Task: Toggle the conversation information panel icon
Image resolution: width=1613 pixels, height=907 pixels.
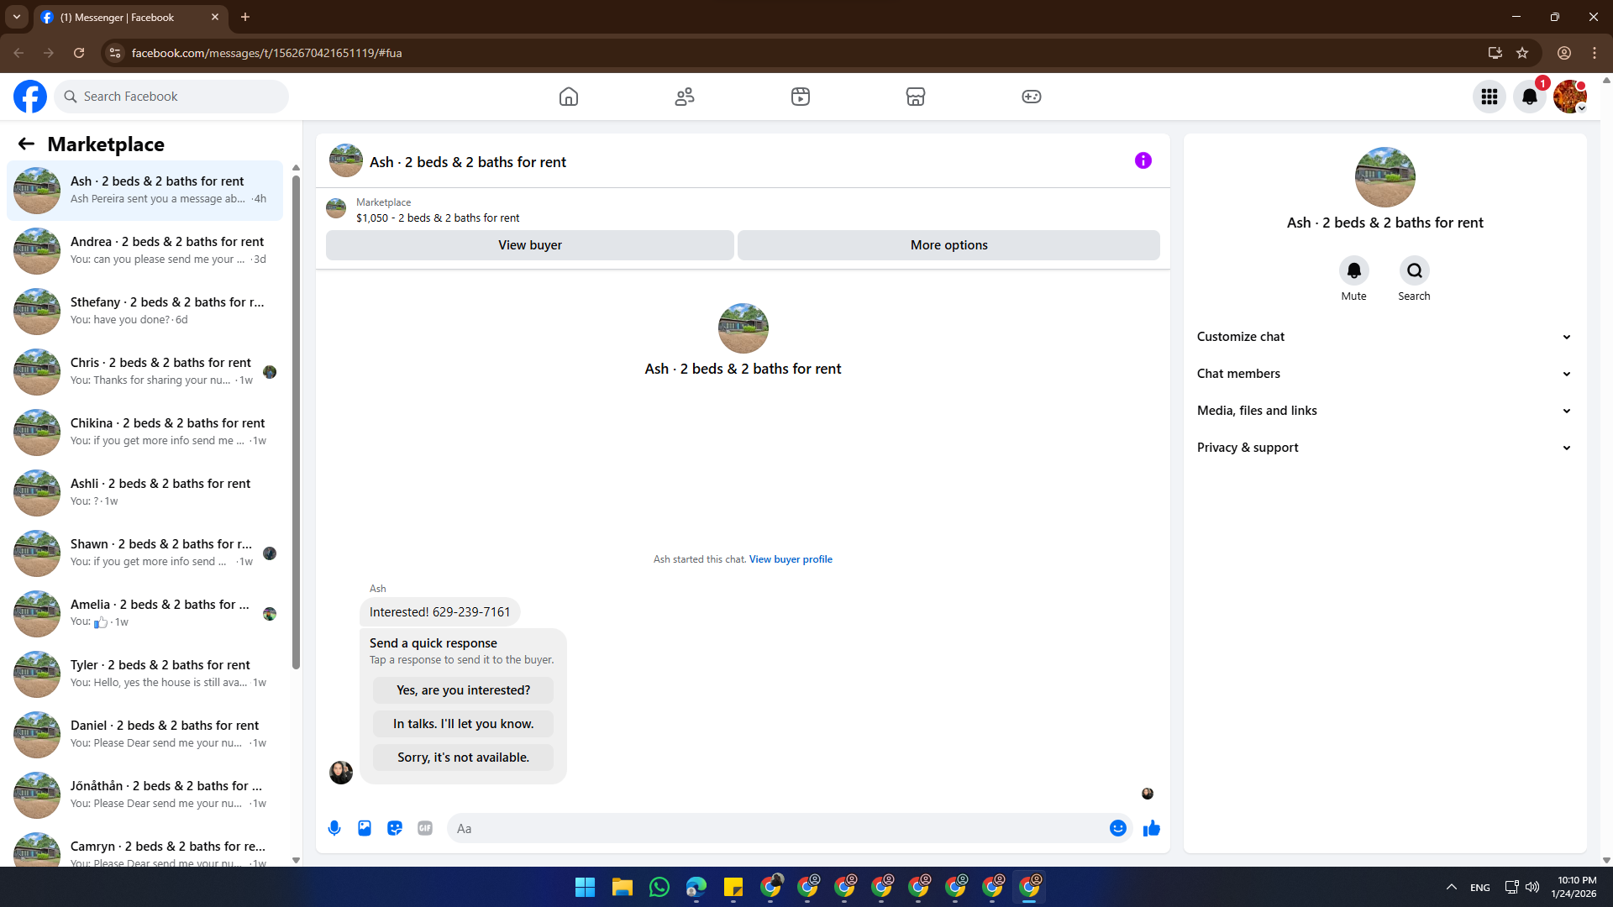Action: pyautogui.click(x=1143, y=160)
